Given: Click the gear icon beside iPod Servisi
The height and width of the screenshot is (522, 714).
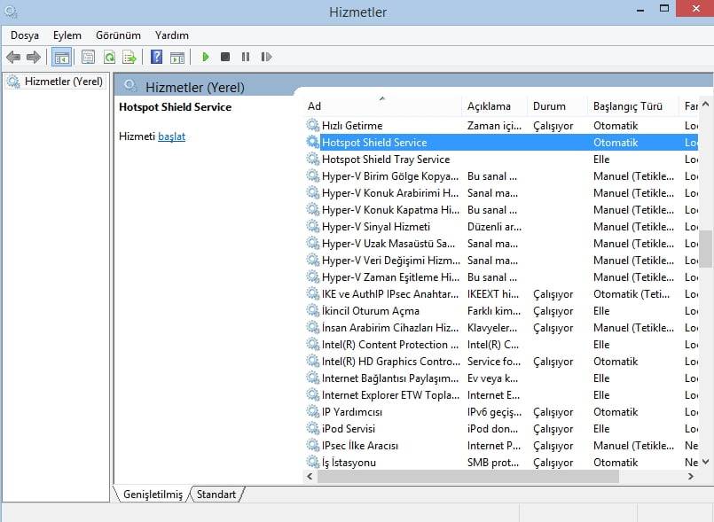Looking at the screenshot, I should pos(312,428).
